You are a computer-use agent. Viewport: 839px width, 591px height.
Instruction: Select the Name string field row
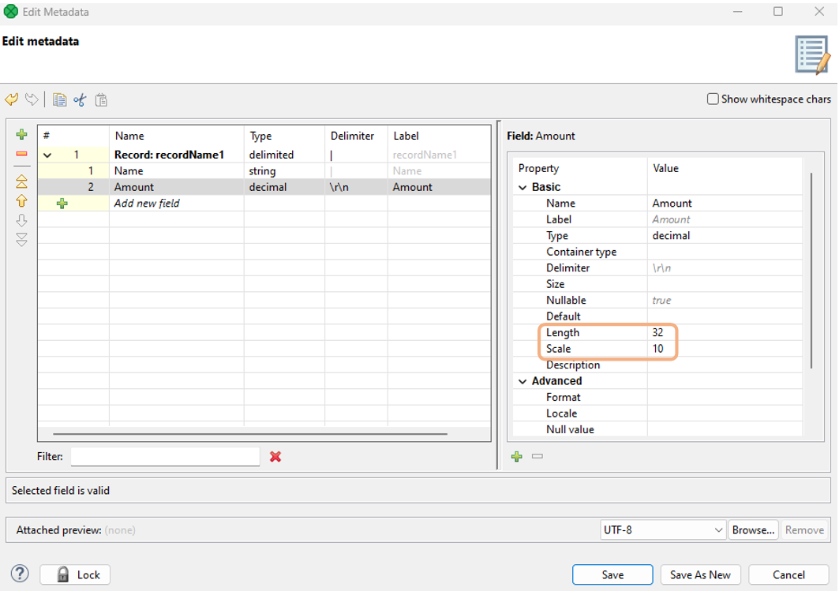click(129, 171)
